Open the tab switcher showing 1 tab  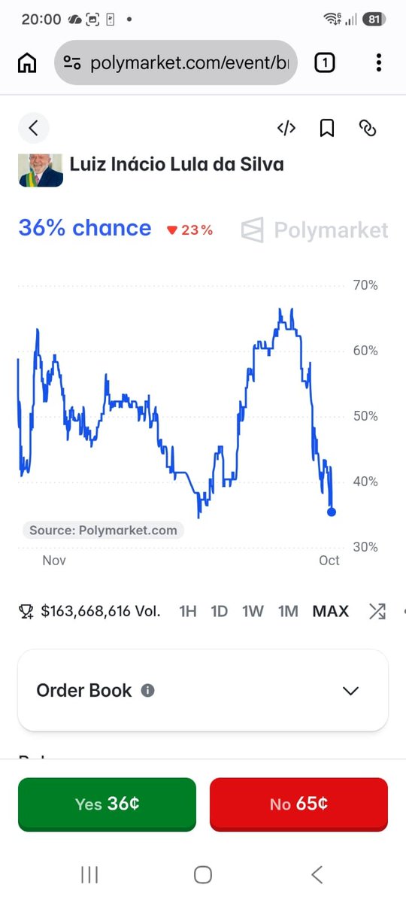click(325, 62)
